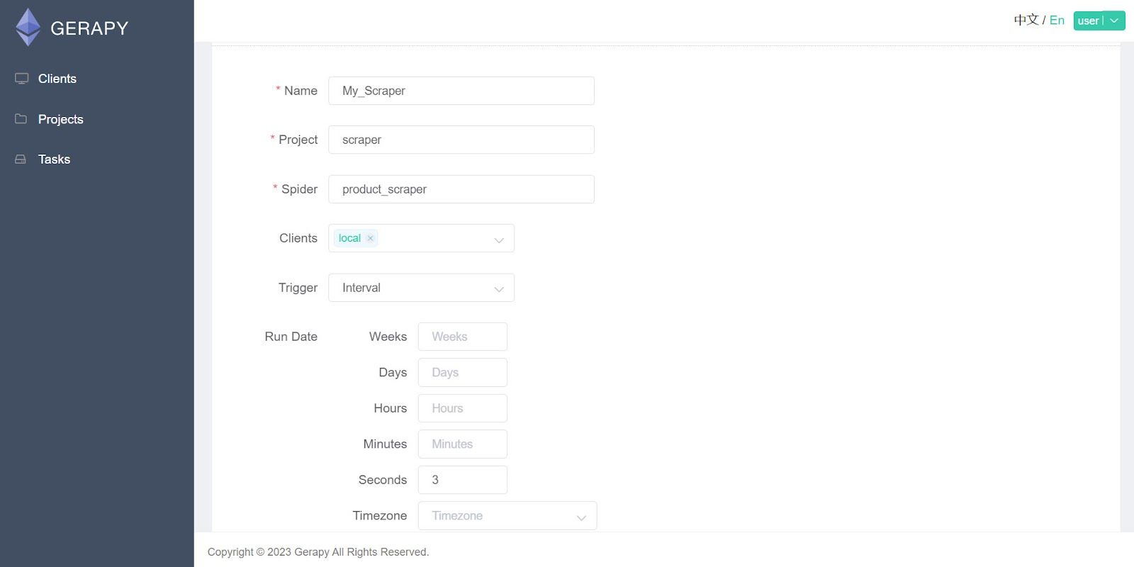Click the Projects folder icon in sidebar
This screenshot has width=1134, height=567.
click(x=21, y=119)
